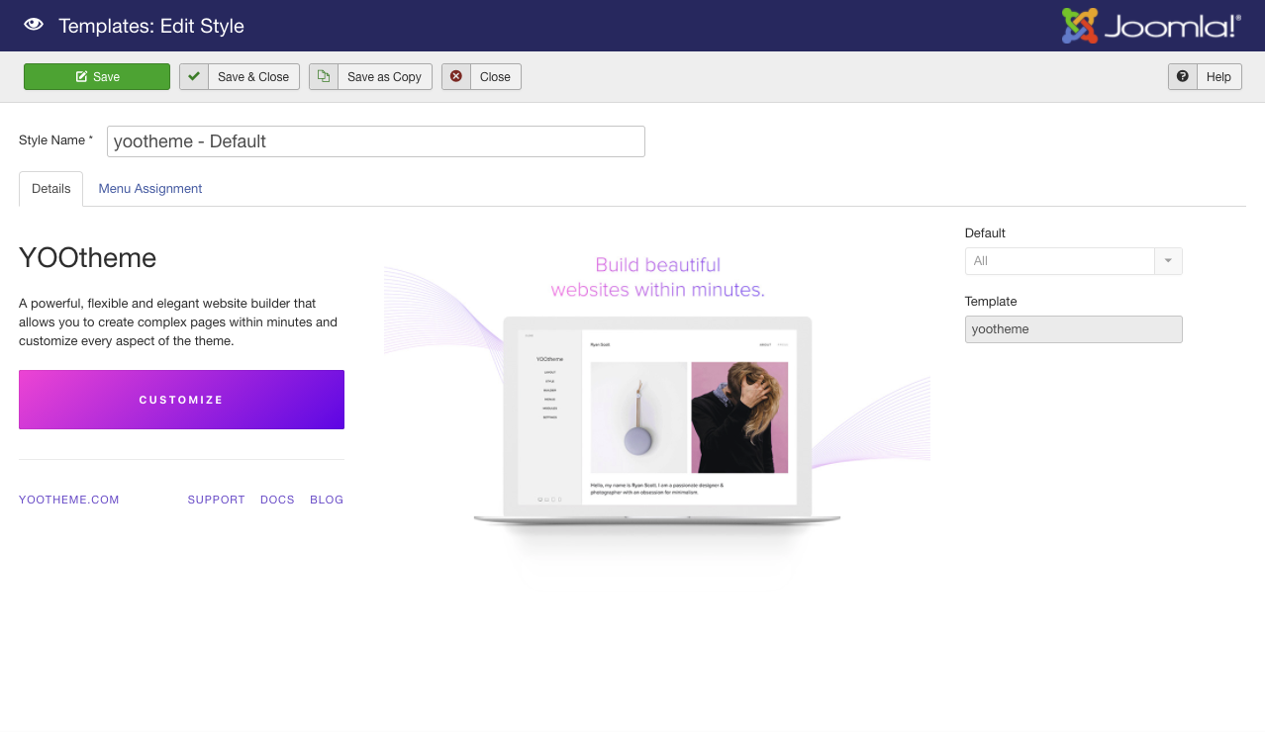Click the Save as Copy label
Screen dimensions: 1265x732
click(x=384, y=77)
